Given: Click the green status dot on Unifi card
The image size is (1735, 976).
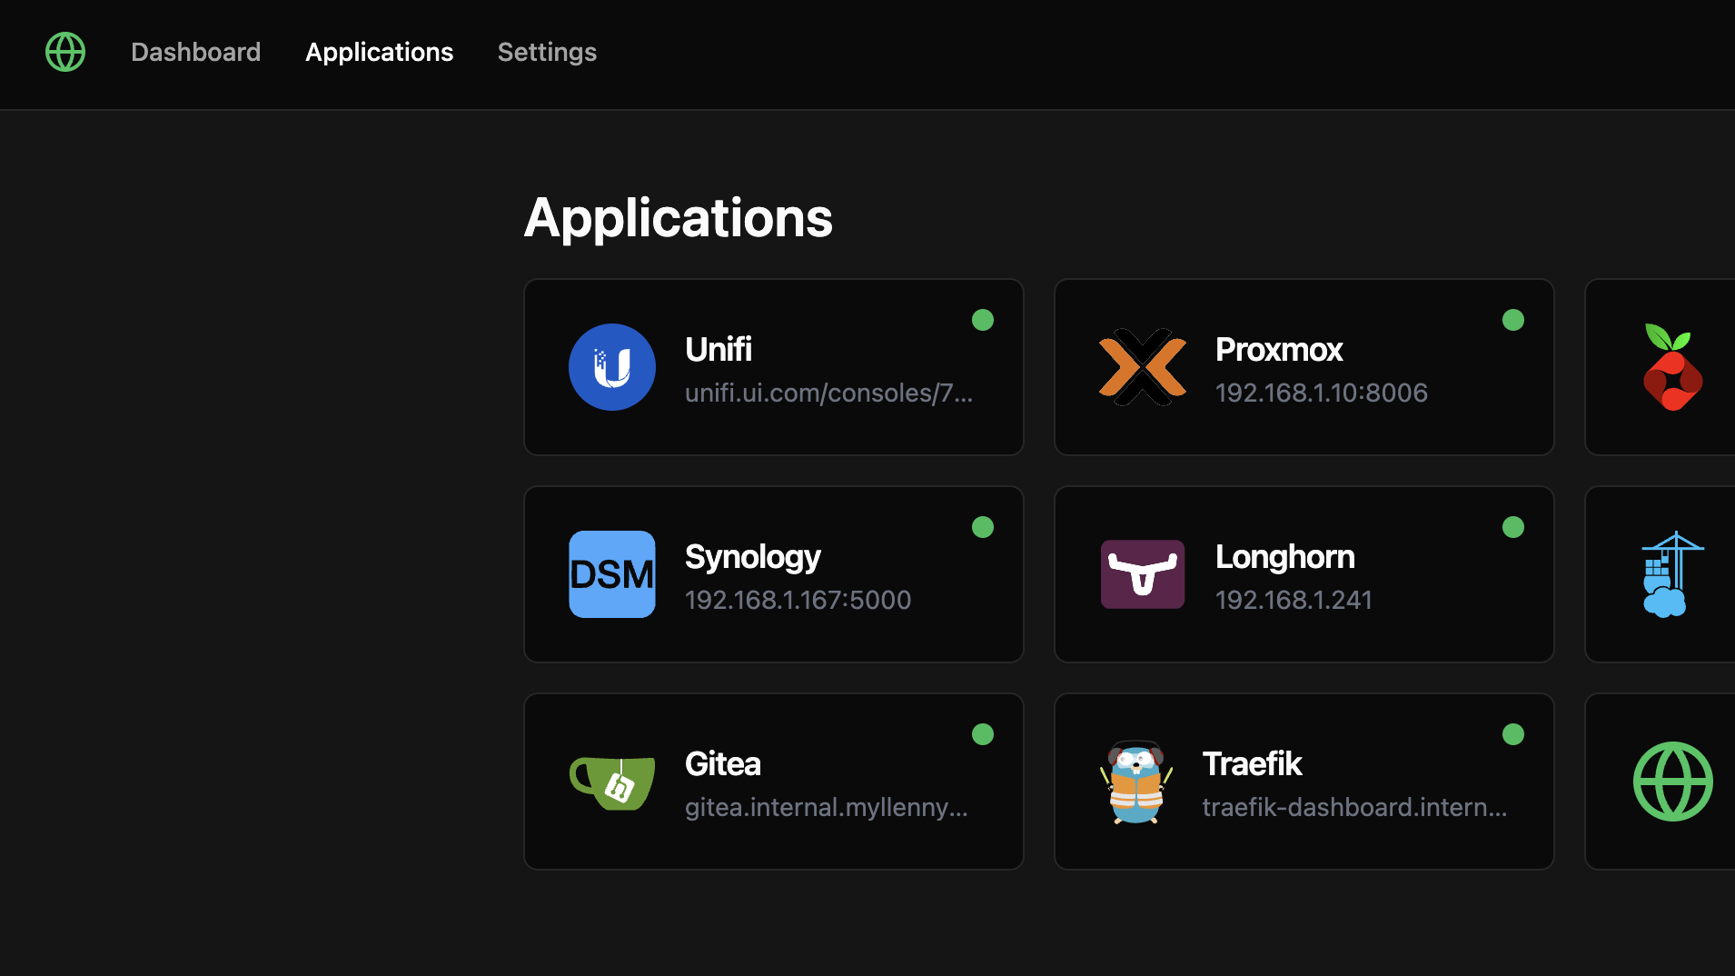Looking at the screenshot, I should [x=982, y=320].
